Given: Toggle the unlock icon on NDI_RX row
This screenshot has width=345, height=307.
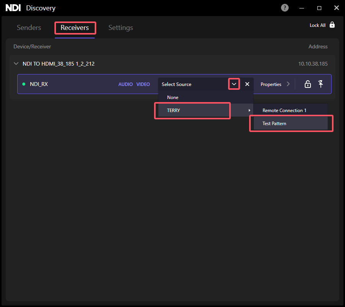Looking at the screenshot, I should [x=307, y=84].
